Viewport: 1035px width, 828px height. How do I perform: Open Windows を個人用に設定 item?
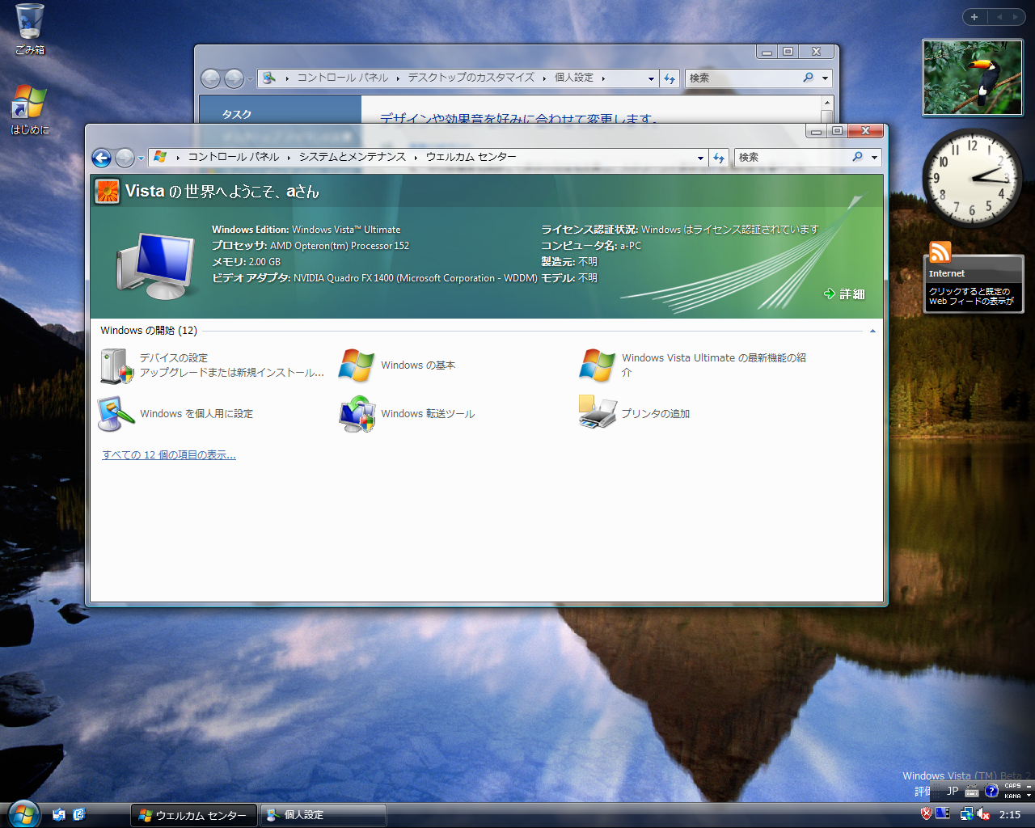click(x=175, y=414)
